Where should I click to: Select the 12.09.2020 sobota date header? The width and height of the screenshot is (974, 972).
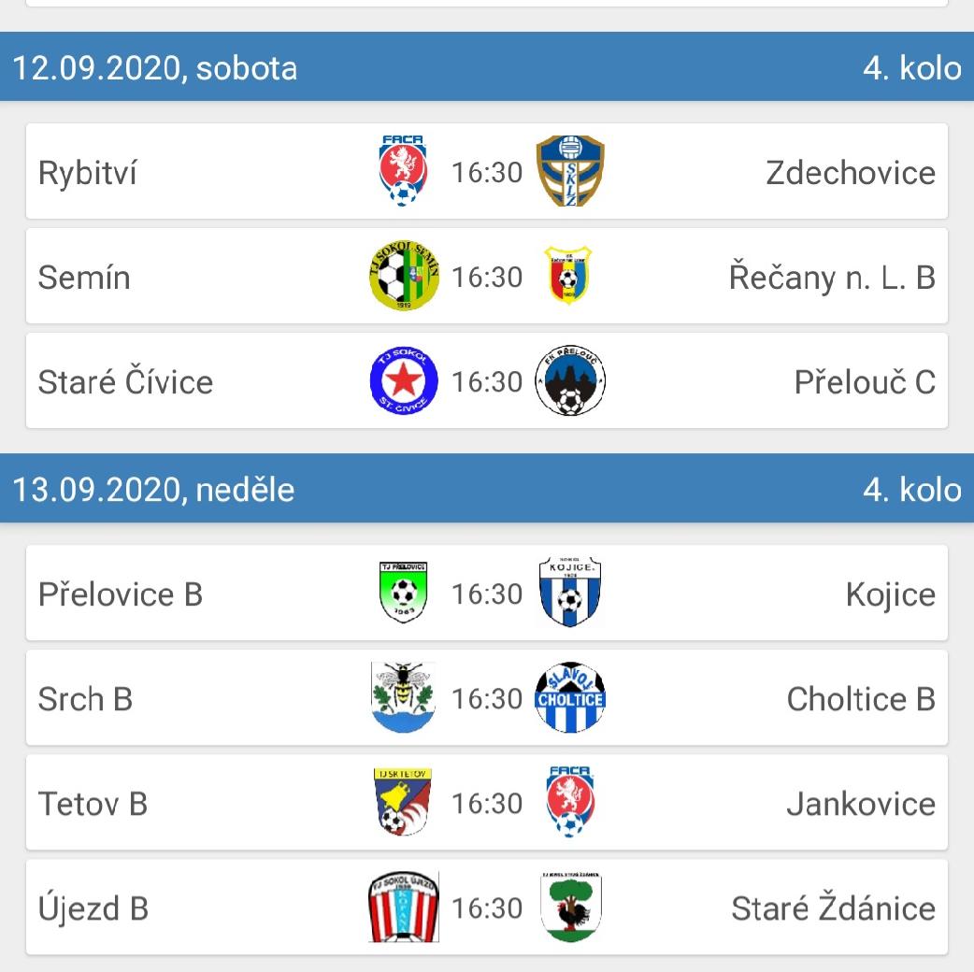pyautogui.click(x=155, y=68)
